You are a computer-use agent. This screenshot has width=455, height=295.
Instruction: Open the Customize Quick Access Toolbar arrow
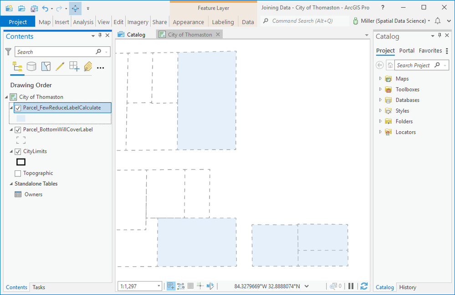coord(88,8)
